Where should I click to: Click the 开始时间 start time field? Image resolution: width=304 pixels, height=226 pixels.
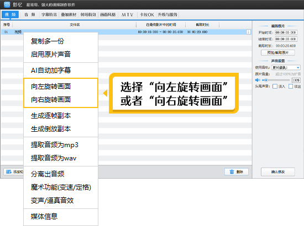coord(286,33)
